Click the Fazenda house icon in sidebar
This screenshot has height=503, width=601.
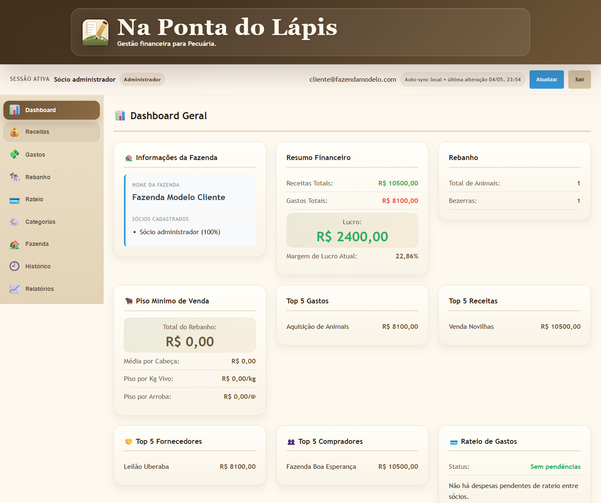coord(15,244)
